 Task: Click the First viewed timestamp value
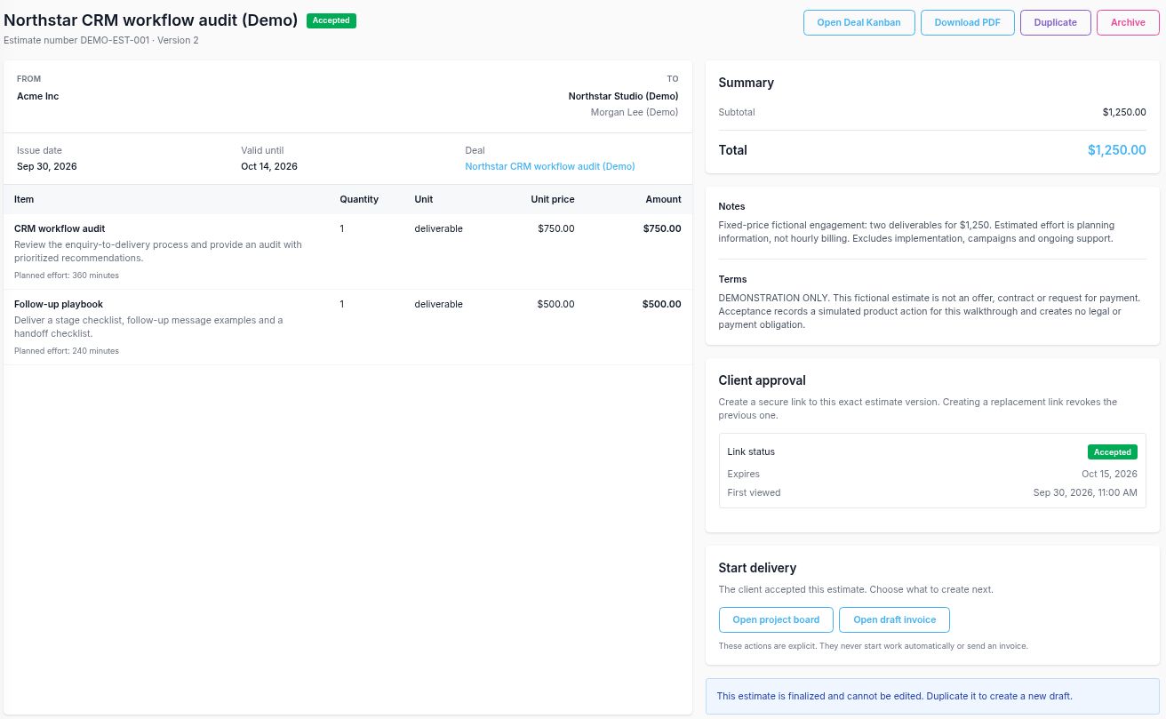[1085, 492]
